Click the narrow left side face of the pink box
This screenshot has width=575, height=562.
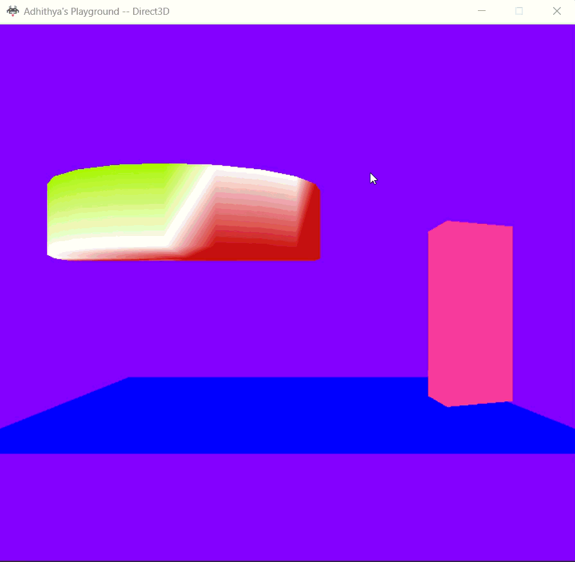coord(437,315)
